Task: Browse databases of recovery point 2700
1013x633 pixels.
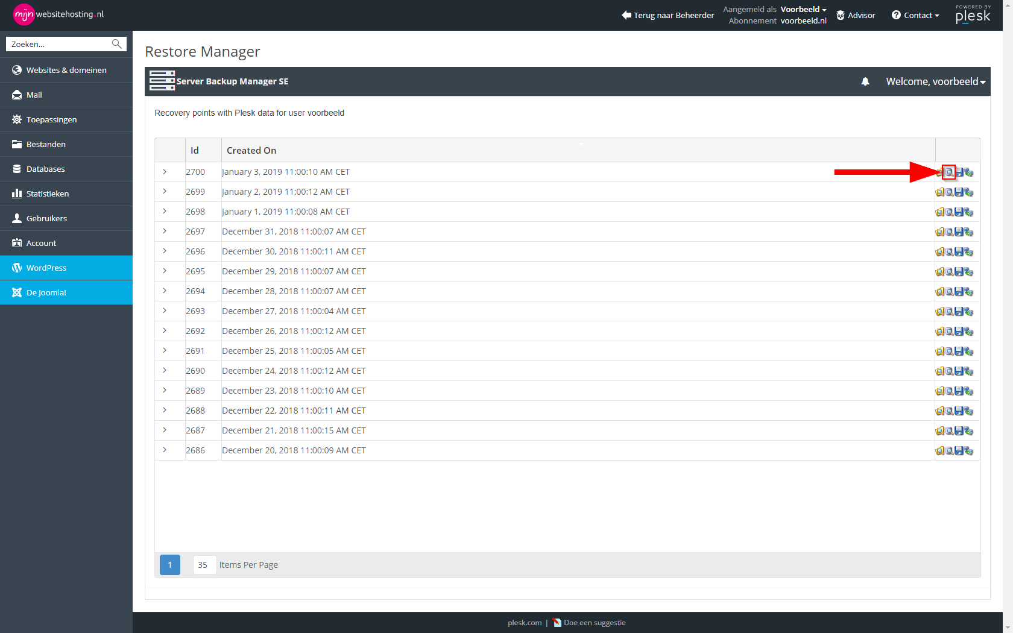Action: click(x=949, y=172)
